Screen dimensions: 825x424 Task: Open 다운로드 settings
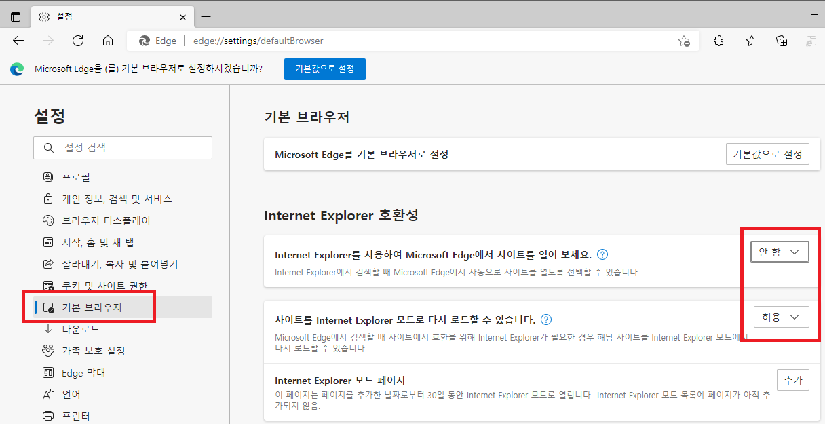(123, 329)
